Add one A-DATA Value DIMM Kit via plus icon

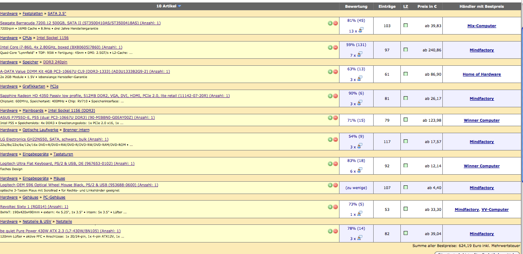(330, 72)
